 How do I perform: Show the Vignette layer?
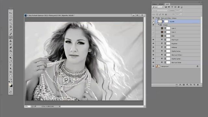(x=153, y=21)
